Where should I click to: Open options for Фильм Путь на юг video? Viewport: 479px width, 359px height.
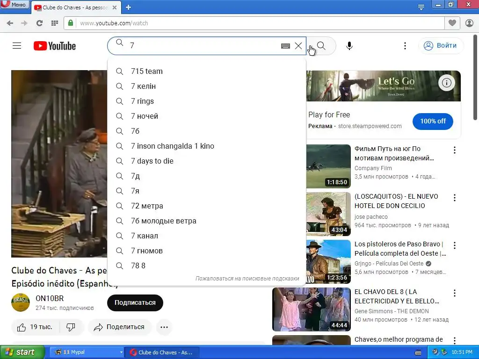pos(455,150)
